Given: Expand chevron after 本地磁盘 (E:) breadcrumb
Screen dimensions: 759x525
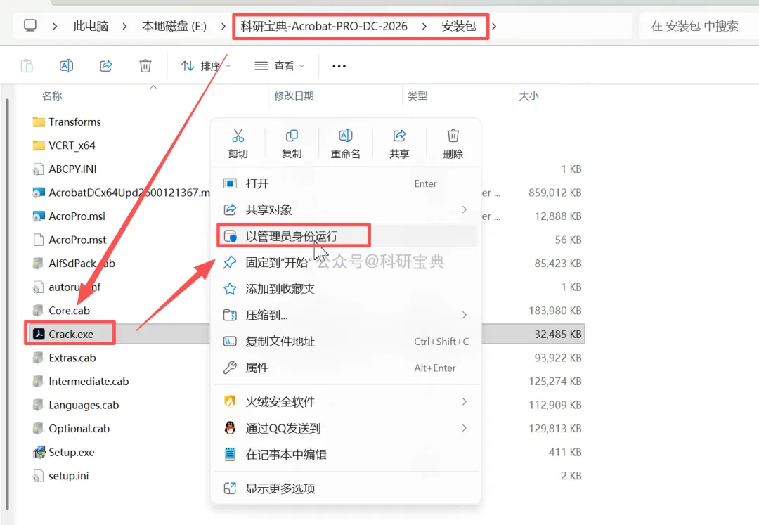Looking at the screenshot, I should [x=223, y=26].
